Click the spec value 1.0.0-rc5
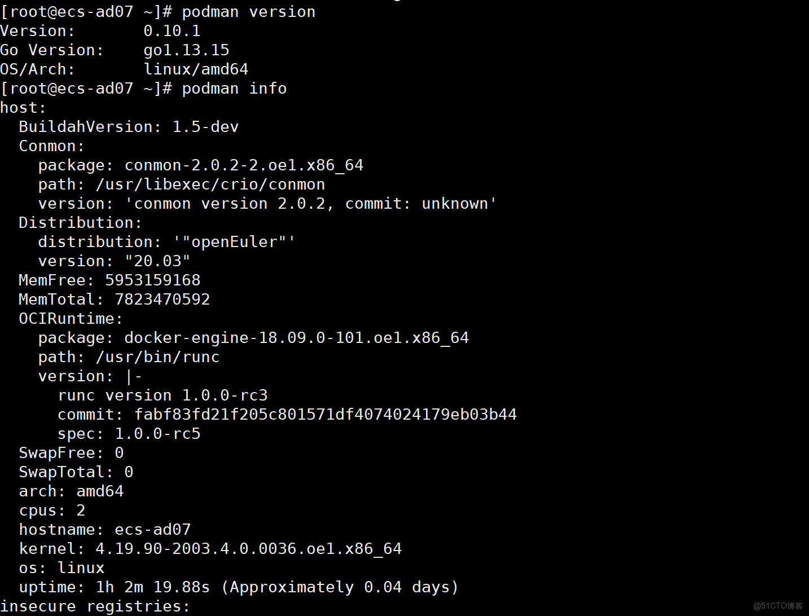This screenshot has height=616, width=809. pos(157,434)
